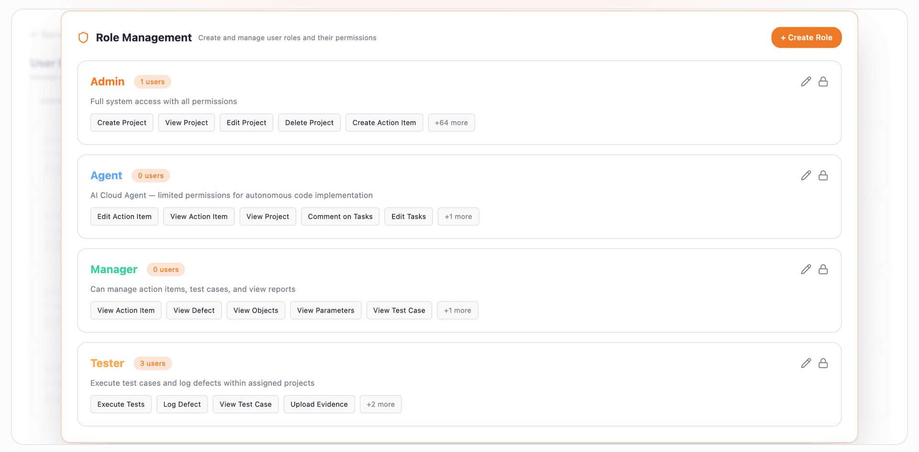Open the edit pencil on the Tester role

(x=806, y=363)
